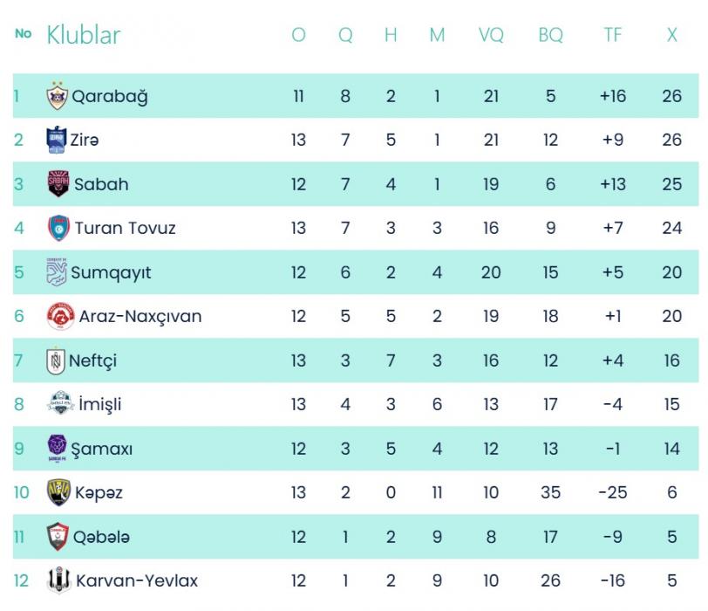The height and width of the screenshot is (611, 708).
Task: Select the Kəpəz club crest
Action: pyautogui.click(x=58, y=492)
